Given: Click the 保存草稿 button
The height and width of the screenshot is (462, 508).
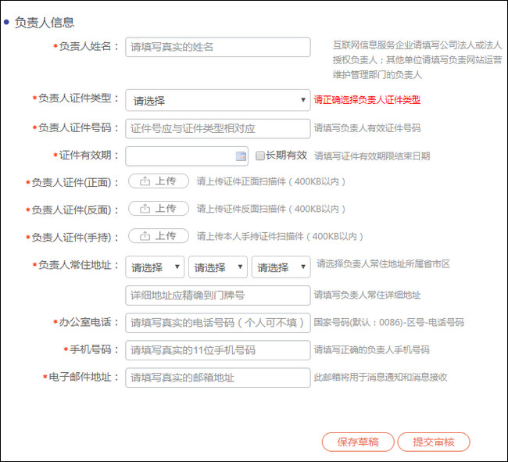Looking at the screenshot, I should pyautogui.click(x=358, y=442).
